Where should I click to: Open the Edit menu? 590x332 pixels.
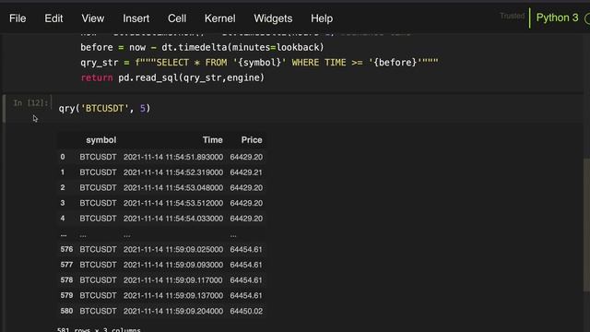click(53, 18)
